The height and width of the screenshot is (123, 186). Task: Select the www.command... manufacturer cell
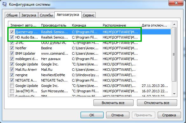(x=55, y=53)
